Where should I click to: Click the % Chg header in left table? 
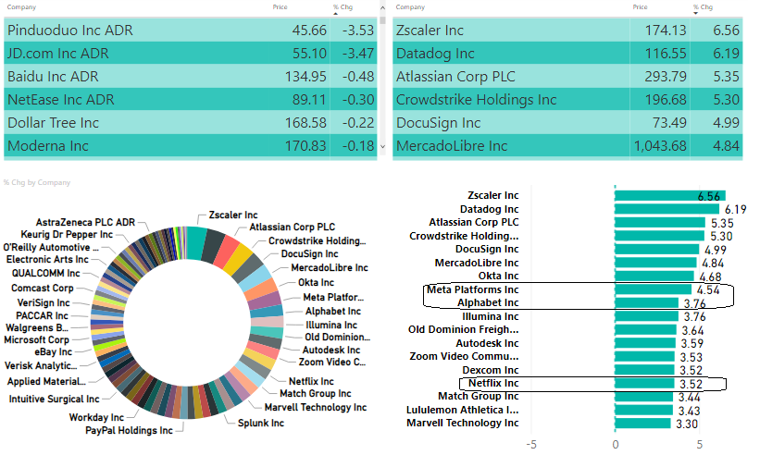click(x=343, y=7)
